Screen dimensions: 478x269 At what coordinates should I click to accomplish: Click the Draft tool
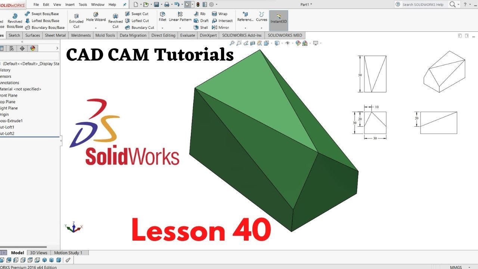click(x=201, y=21)
